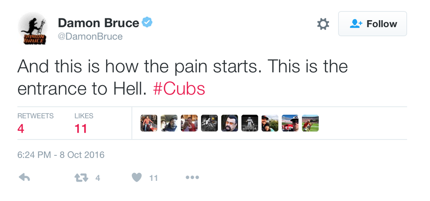Open the gear settings dropdown
The width and height of the screenshot is (430, 201).
[323, 24]
